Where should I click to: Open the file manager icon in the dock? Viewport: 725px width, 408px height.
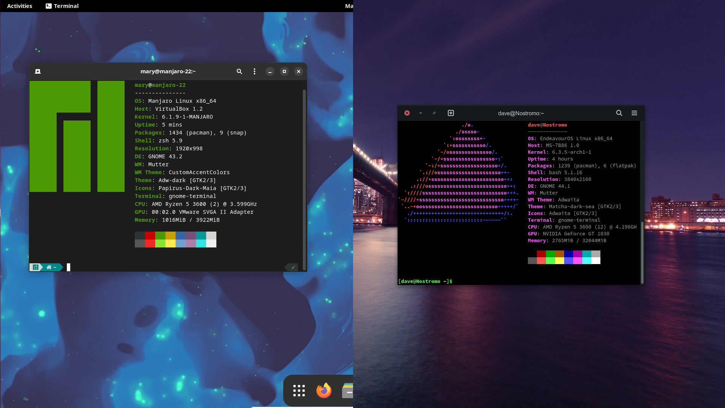(348, 391)
